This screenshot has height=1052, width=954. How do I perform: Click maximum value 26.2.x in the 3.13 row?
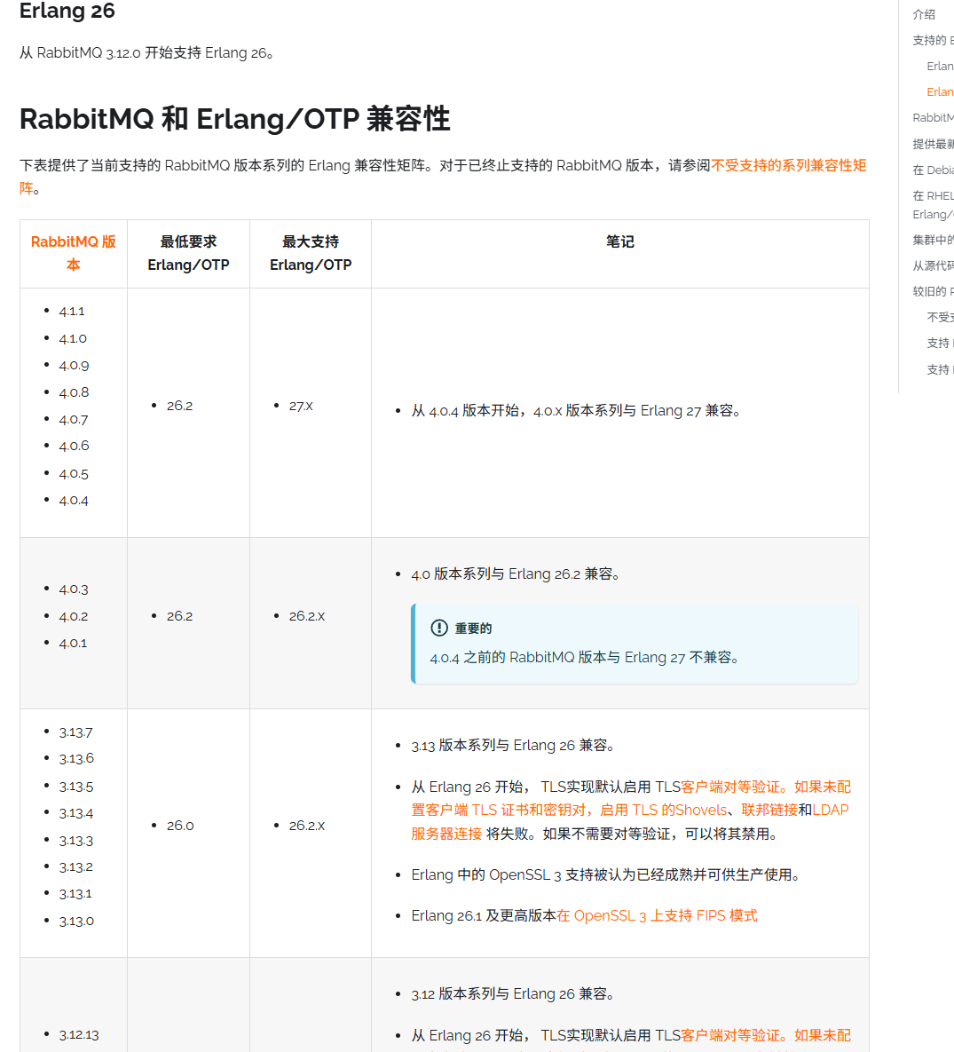coord(306,826)
